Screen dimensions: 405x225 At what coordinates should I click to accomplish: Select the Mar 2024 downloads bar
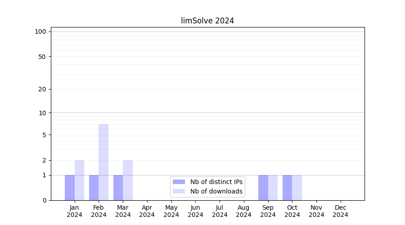(128, 180)
